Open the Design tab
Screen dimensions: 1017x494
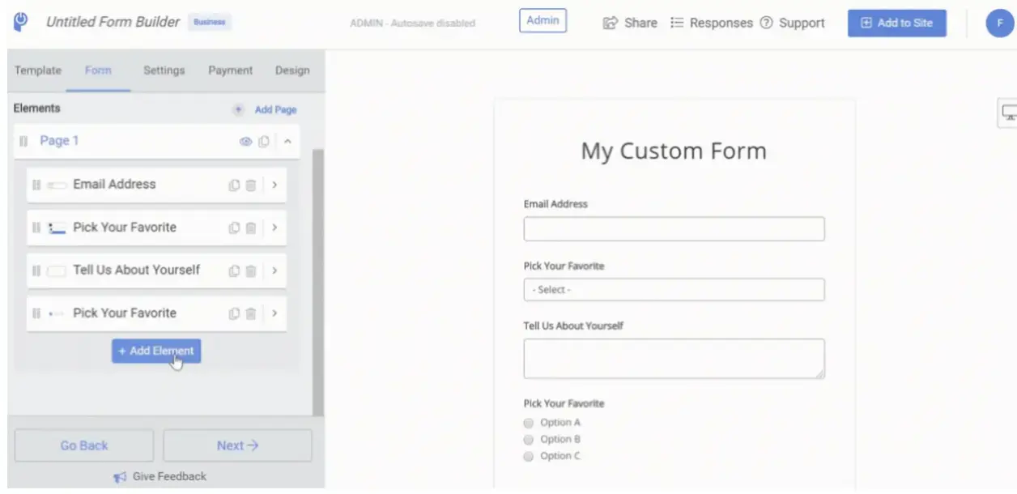pyautogui.click(x=291, y=70)
